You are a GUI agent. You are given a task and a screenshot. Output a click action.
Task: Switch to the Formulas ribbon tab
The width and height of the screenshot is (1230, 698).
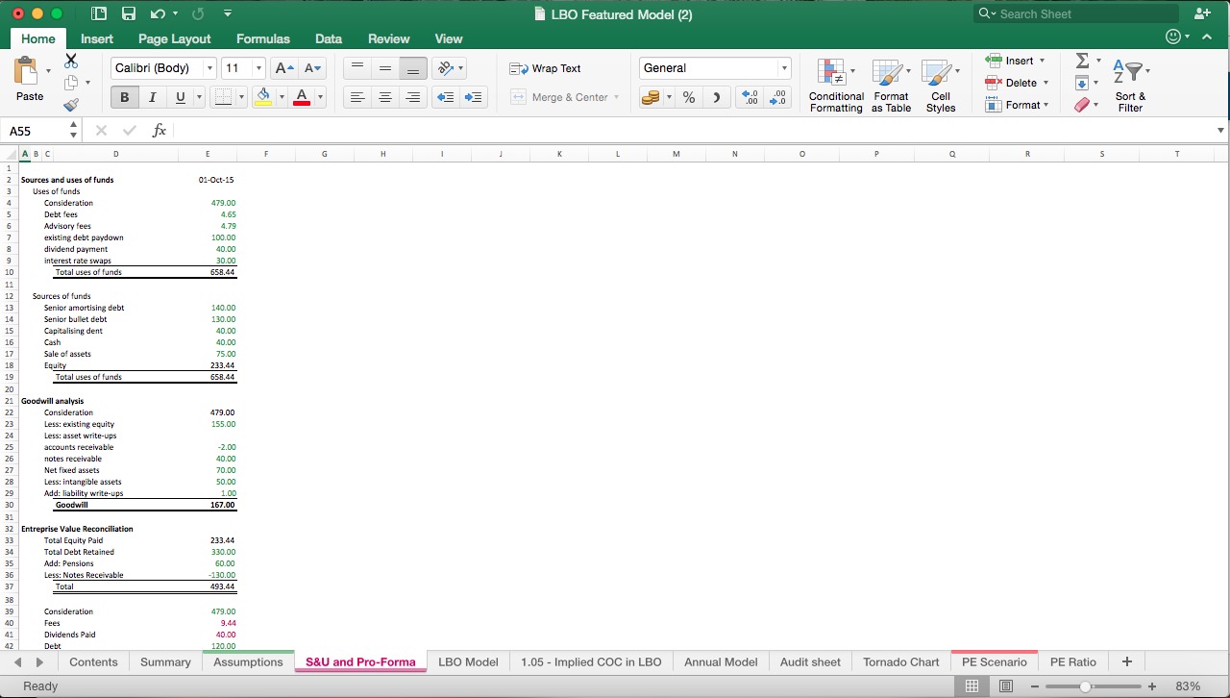tap(262, 38)
